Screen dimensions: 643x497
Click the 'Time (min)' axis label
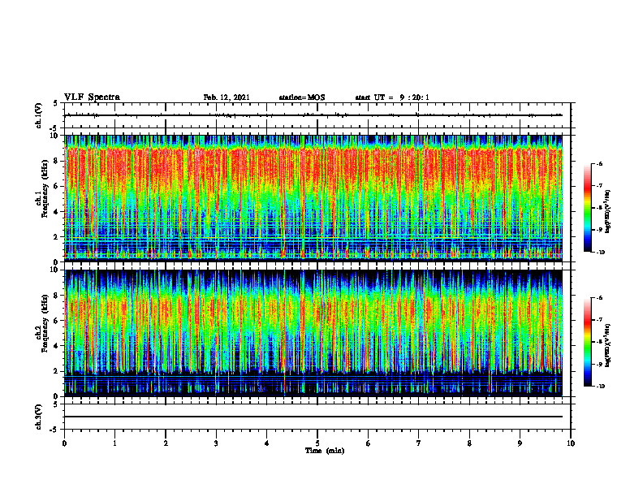pyautogui.click(x=325, y=451)
